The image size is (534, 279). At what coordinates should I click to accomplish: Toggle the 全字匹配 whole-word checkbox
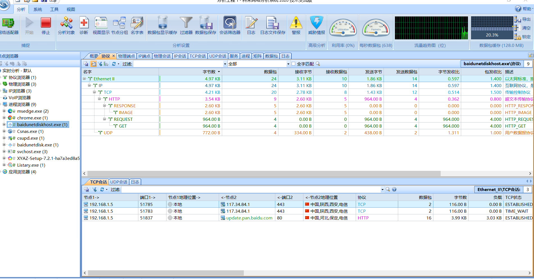click(293, 64)
